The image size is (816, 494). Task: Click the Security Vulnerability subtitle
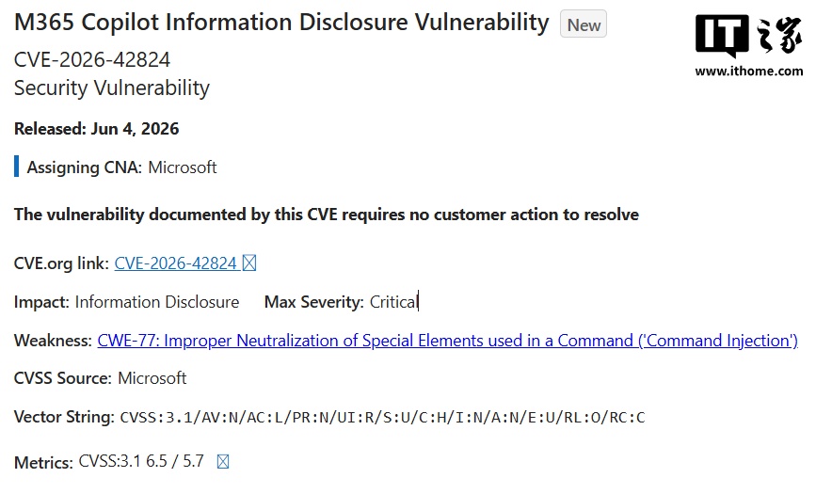click(x=112, y=88)
